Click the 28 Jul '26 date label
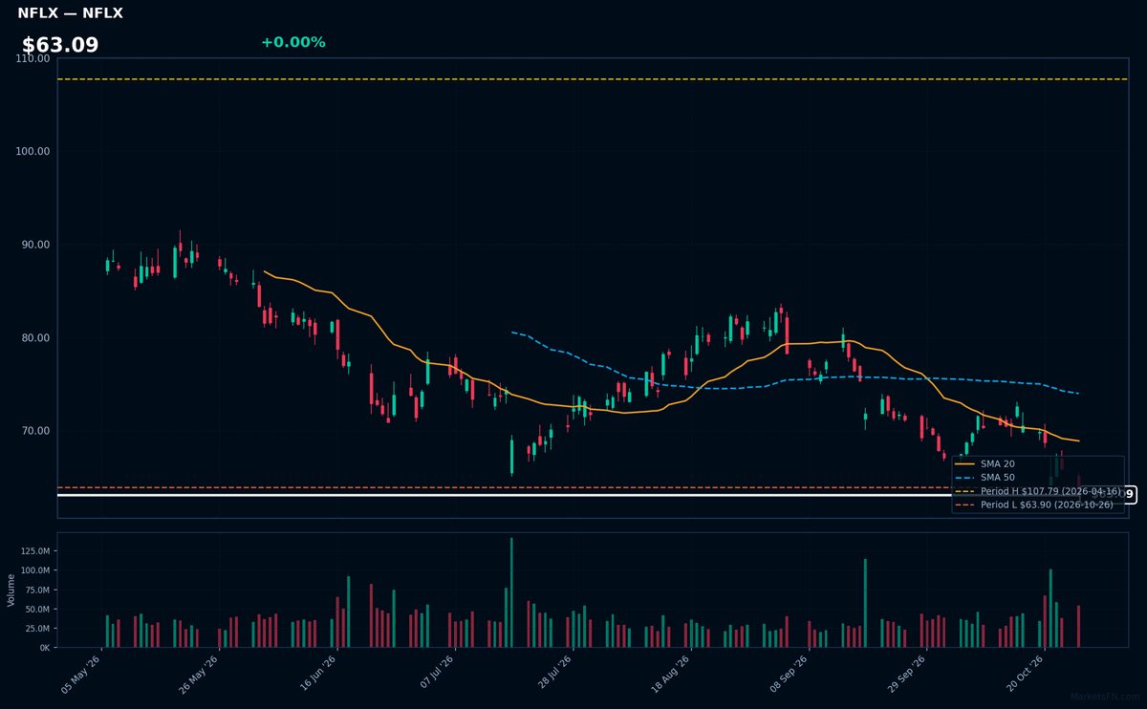 point(552,672)
